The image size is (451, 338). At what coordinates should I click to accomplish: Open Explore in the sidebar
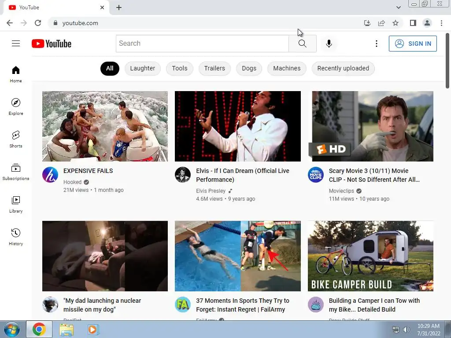(16, 107)
